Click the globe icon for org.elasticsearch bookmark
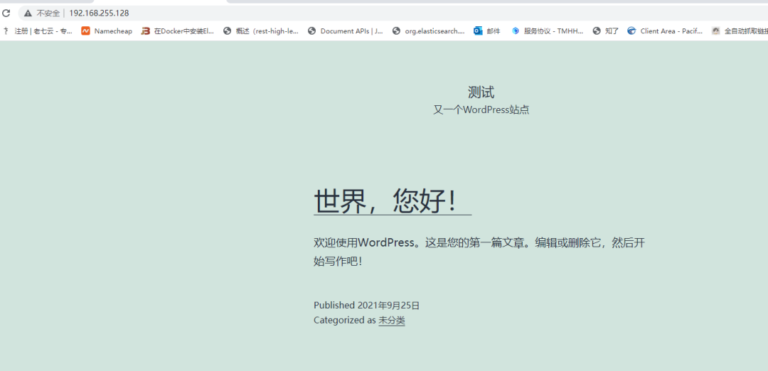The image size is (768, 371). coord(397,31)
